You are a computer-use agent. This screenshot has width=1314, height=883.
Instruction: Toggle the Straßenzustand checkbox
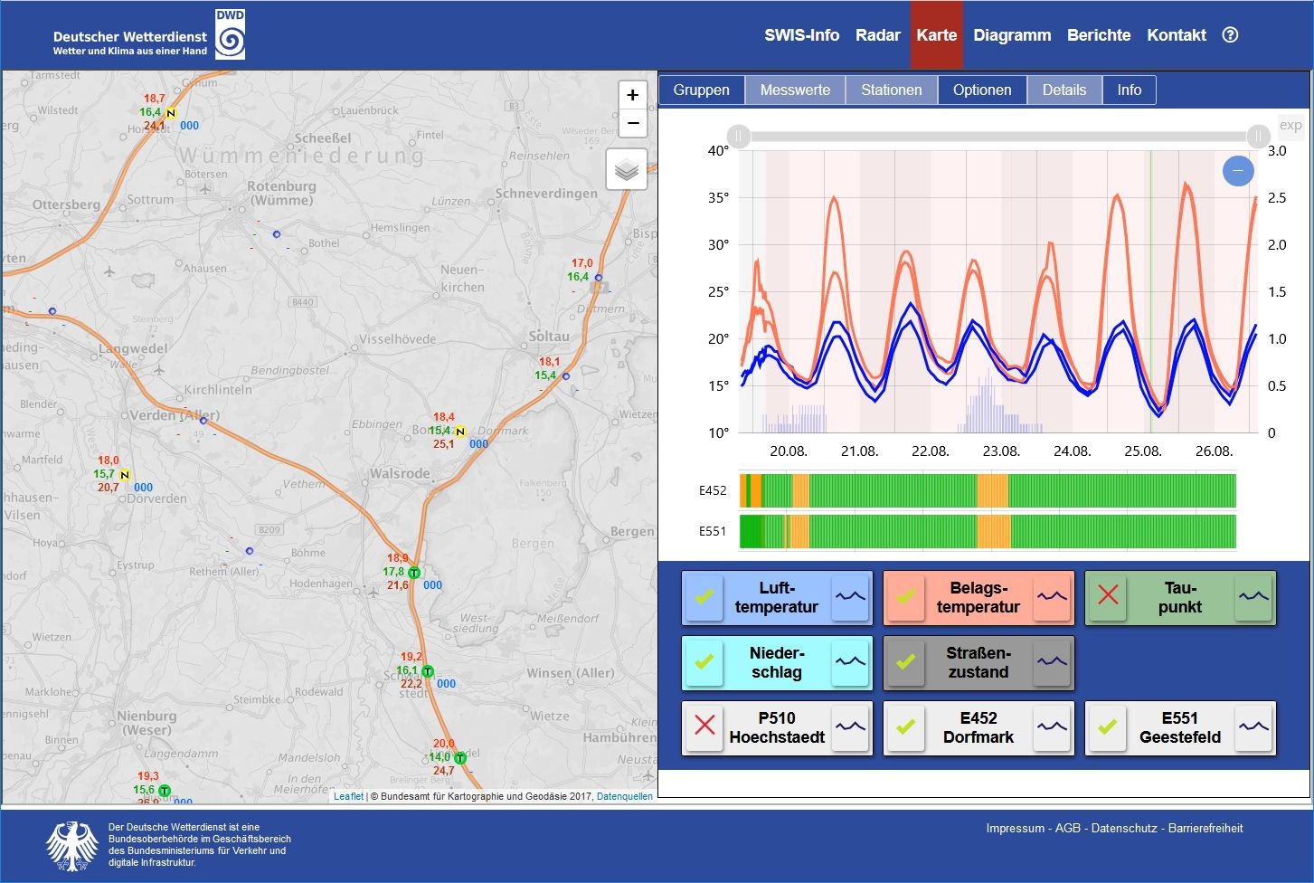906,662
